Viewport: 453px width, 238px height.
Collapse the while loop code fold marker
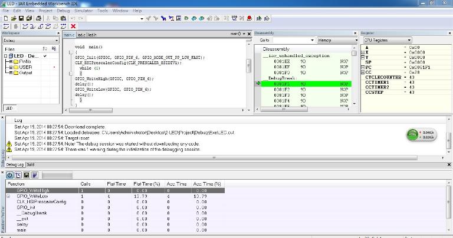[71, 74]
